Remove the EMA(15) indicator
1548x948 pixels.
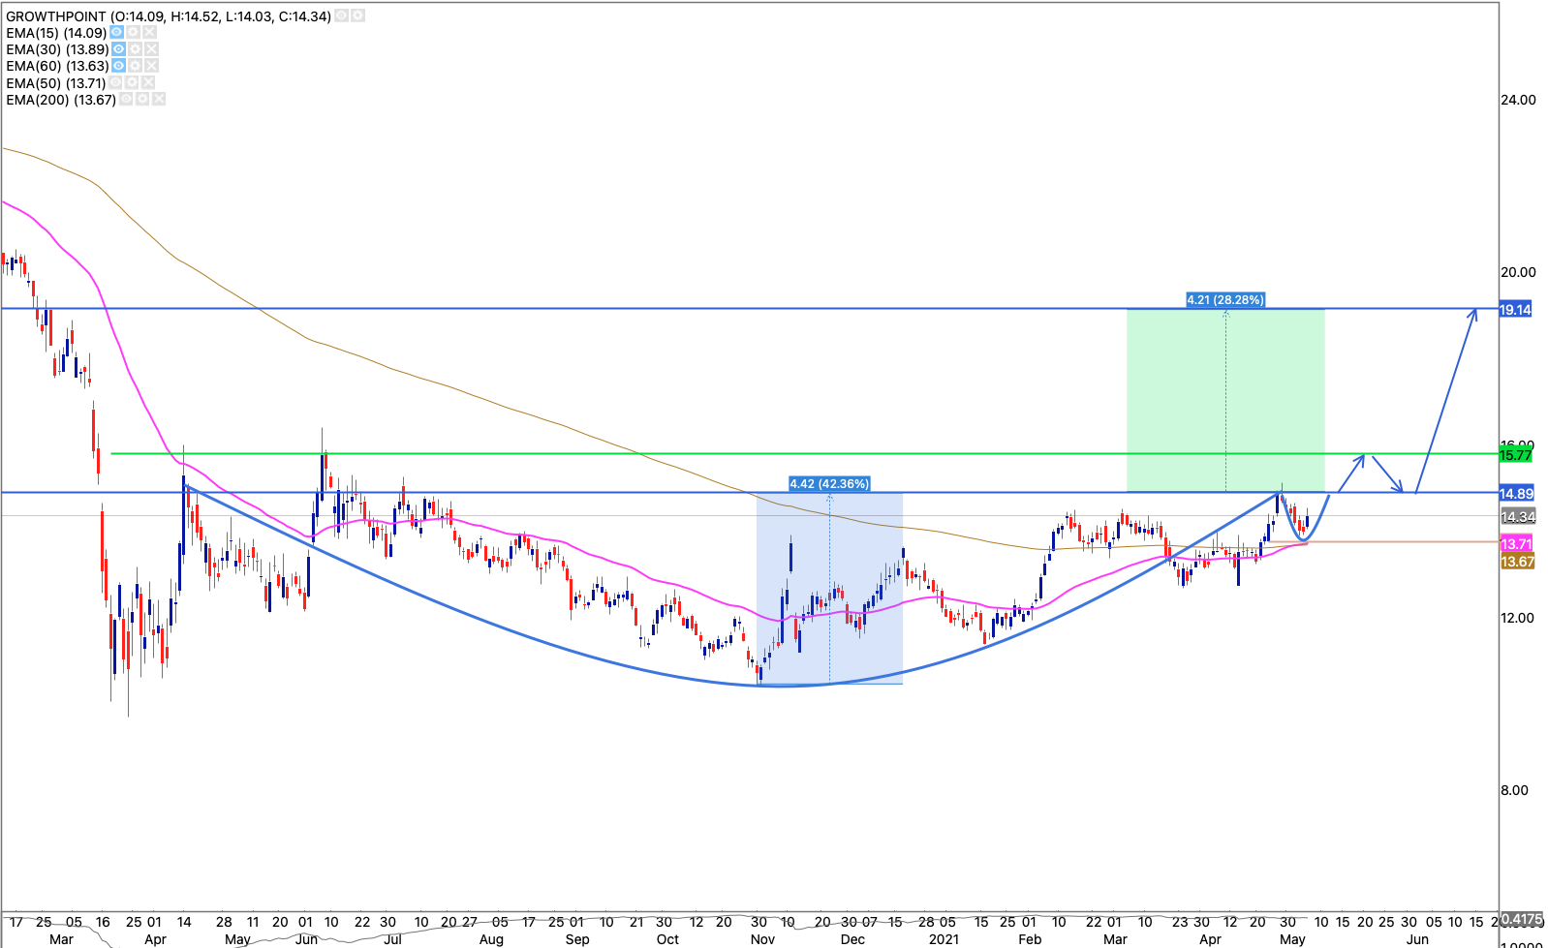pyautogui.click(x=151, y=33)
